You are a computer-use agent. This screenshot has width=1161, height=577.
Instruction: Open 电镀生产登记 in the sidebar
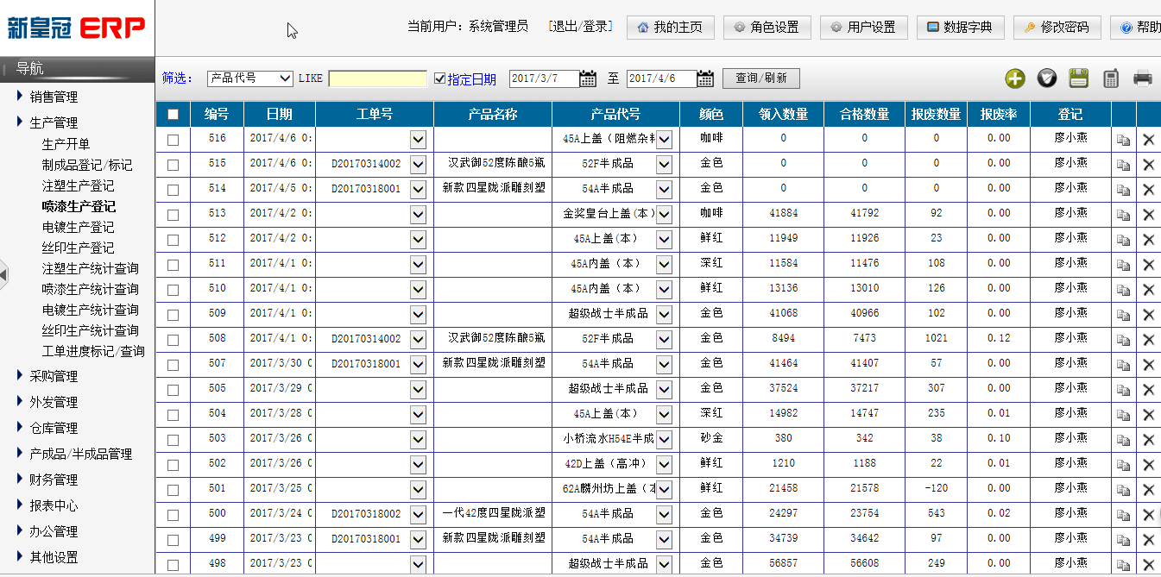coord(78,227)
